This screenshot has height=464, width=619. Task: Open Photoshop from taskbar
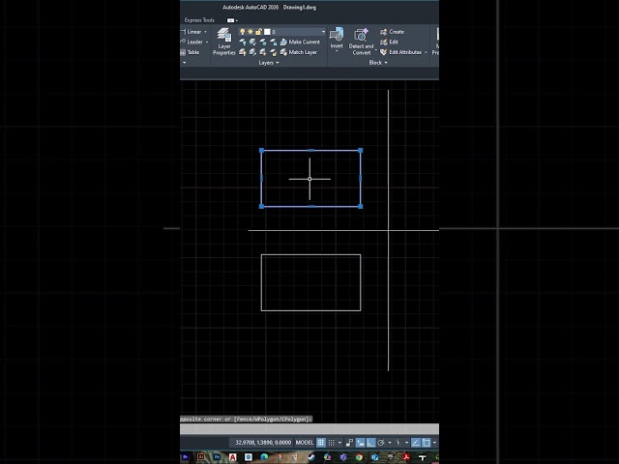(x=217, y=457)
